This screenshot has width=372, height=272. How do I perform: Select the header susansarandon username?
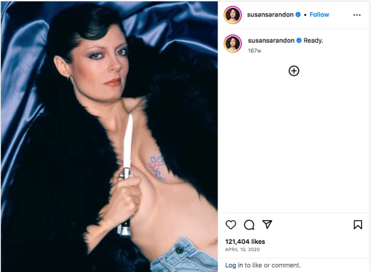point(270,15)
